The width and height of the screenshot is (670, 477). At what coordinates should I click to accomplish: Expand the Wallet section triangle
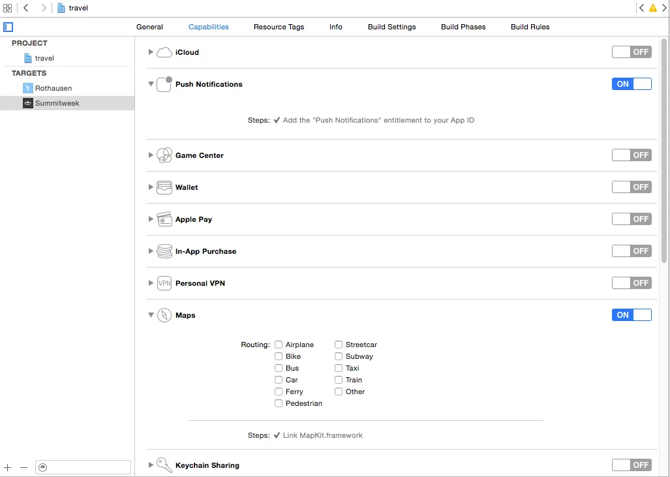click(151, 187)
